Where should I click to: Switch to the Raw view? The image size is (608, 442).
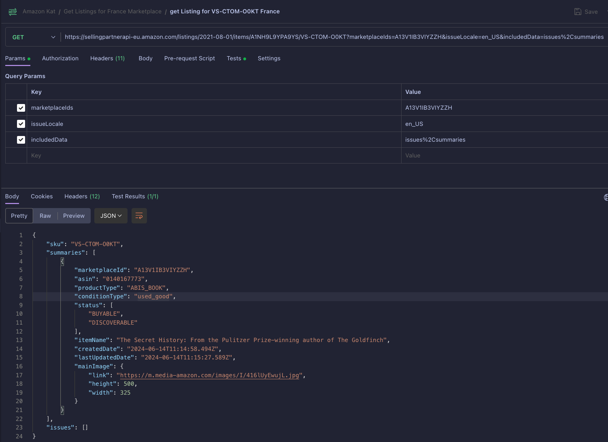pyautogui.click(x=45, y=216)
